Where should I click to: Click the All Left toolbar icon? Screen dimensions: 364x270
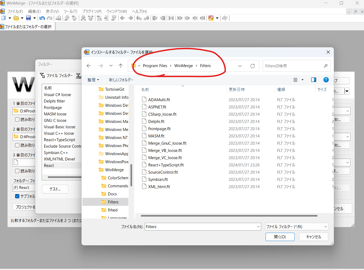(x=162, y=18)
